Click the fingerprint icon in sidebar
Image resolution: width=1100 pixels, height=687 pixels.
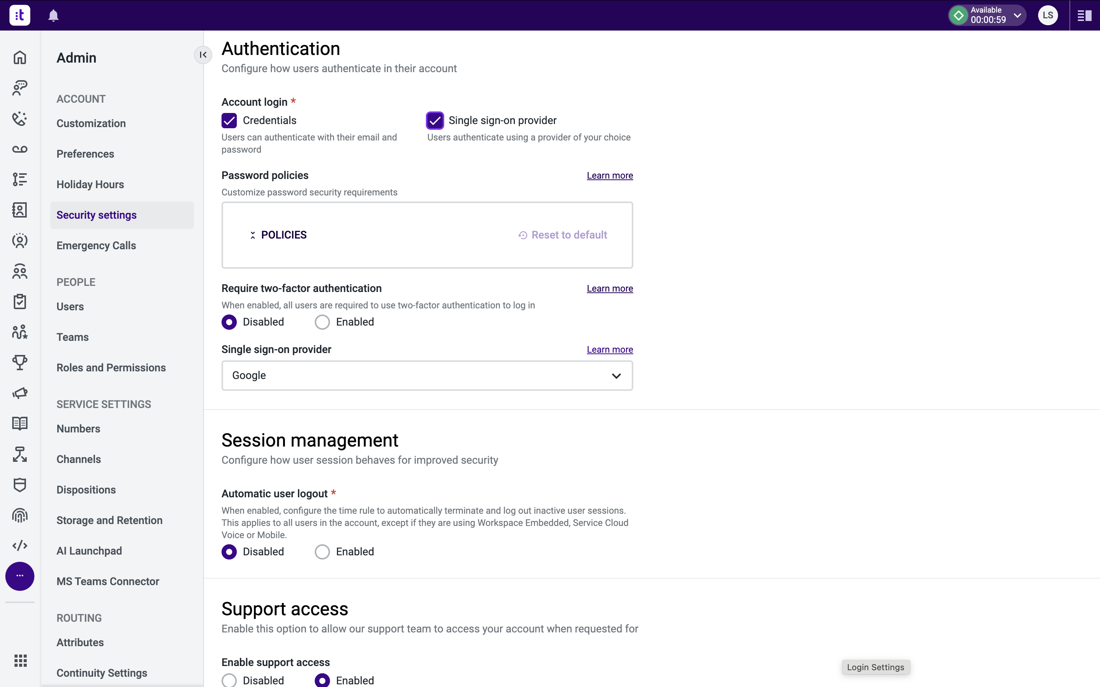[x=19, y=515]
